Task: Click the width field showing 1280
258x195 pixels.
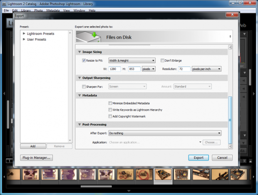Action: (x=115, y=69)
